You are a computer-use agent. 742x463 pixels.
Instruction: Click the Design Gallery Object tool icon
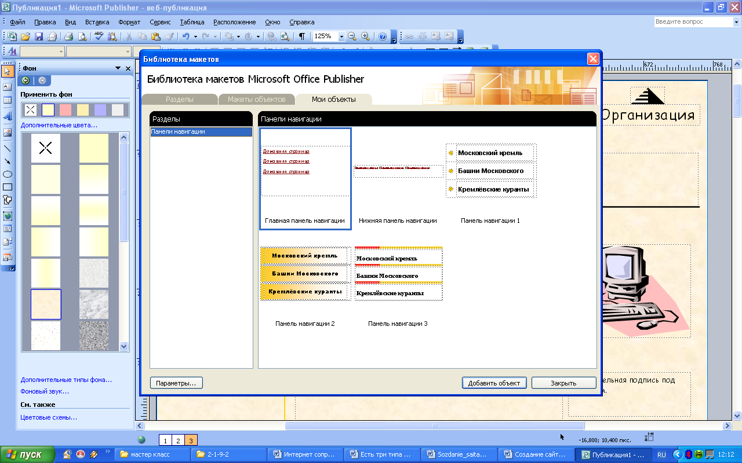point(8,256)
